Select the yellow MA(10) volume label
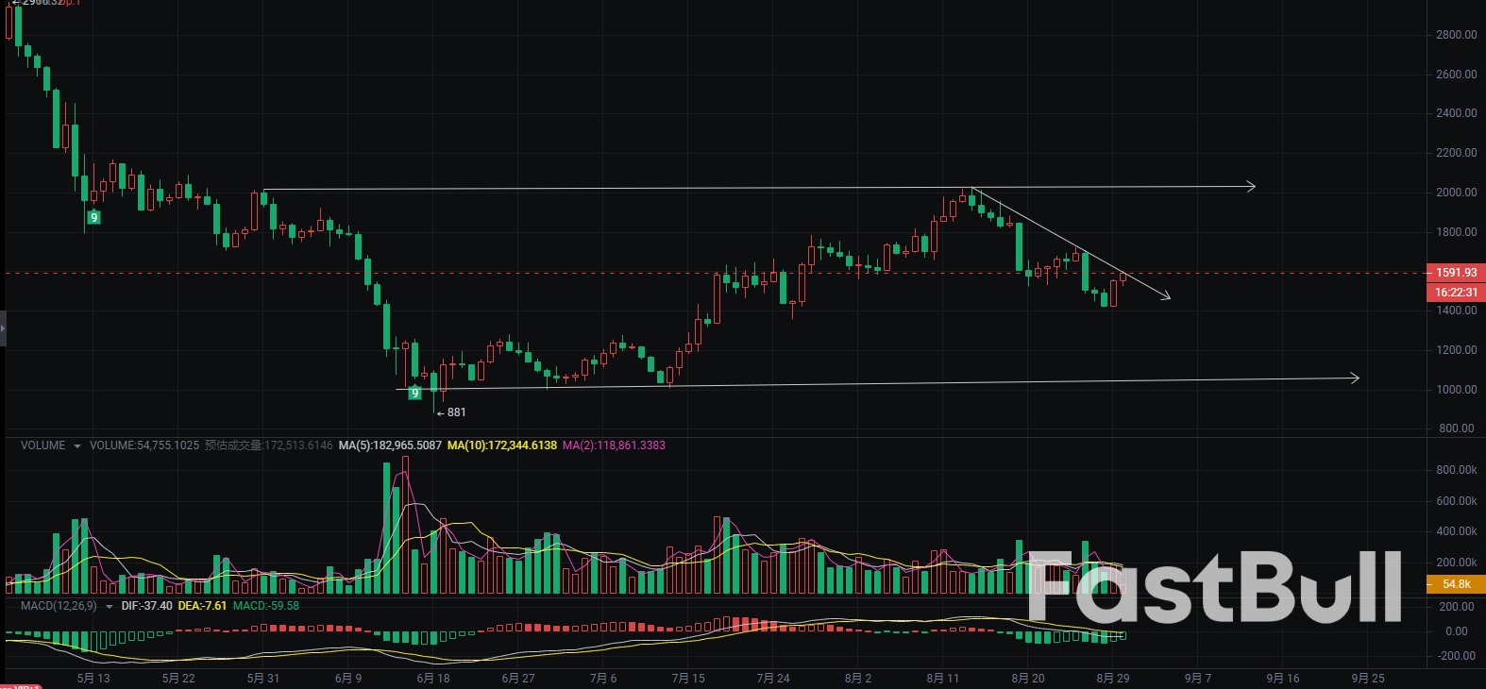Image resolution: width=1486 pixels, height=689 pixels. (502, 445)
